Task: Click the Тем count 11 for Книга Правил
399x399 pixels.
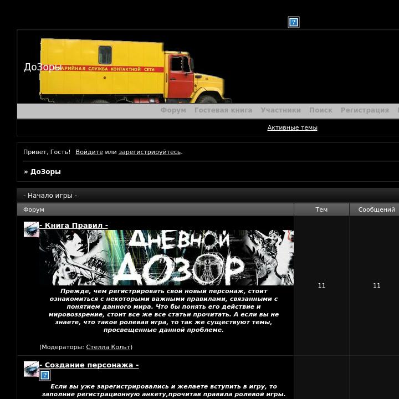Action: coord(321,285)
